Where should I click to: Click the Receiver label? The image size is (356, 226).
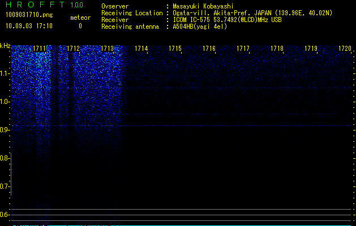coord(115,20)
